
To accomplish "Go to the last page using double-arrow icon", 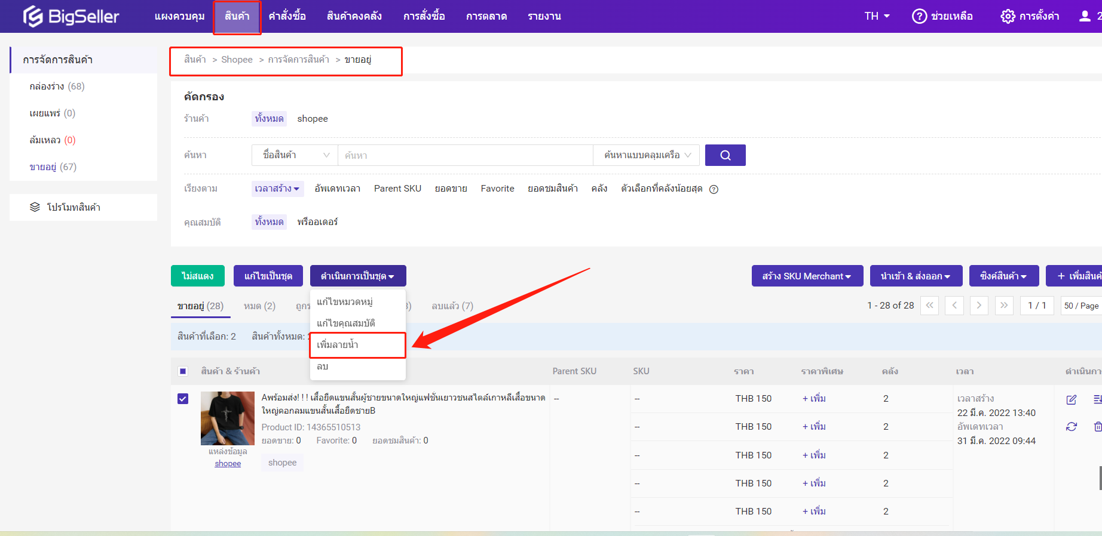I will (1004, 306).
